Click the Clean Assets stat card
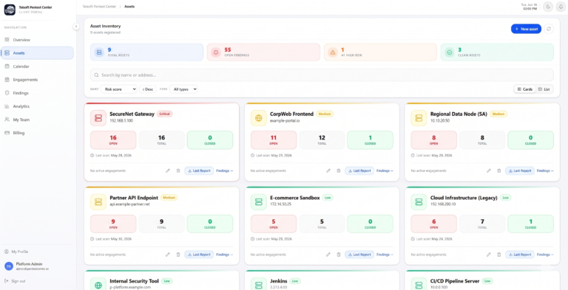Screen dimensions: 568x290 pos(497,52)
